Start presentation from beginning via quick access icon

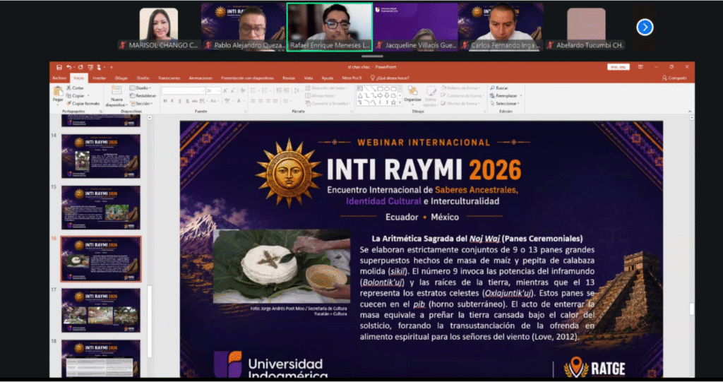[90, 67]
